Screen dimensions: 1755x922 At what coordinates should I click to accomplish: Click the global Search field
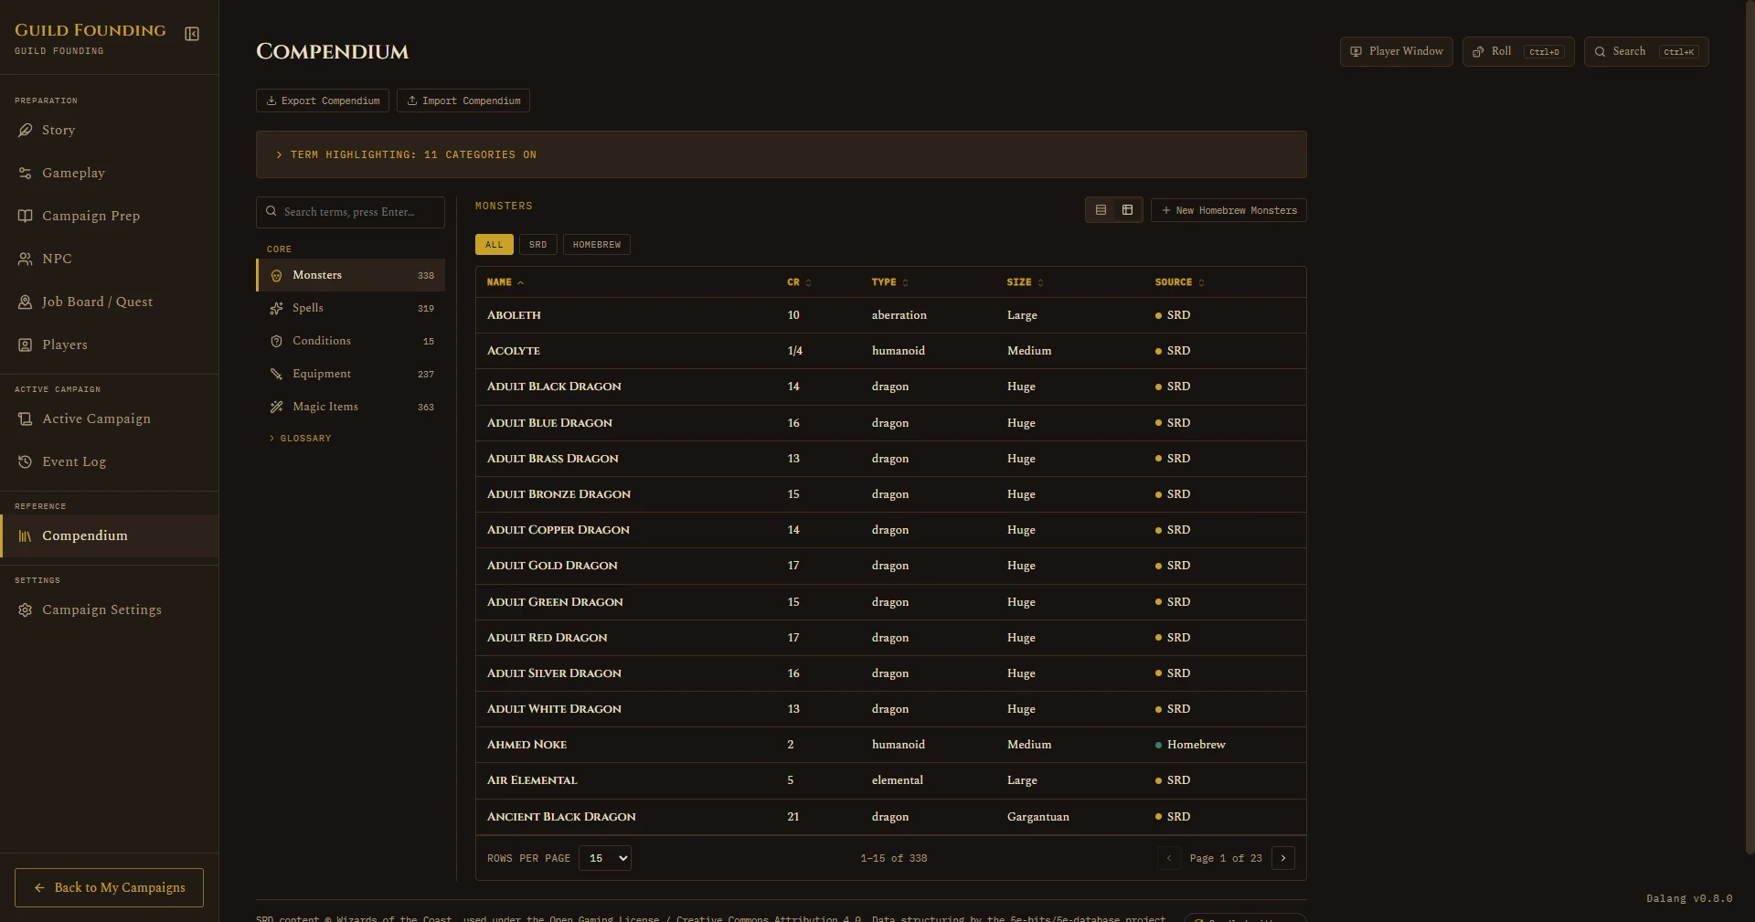pyautogui.click(x=1646, y=51)
